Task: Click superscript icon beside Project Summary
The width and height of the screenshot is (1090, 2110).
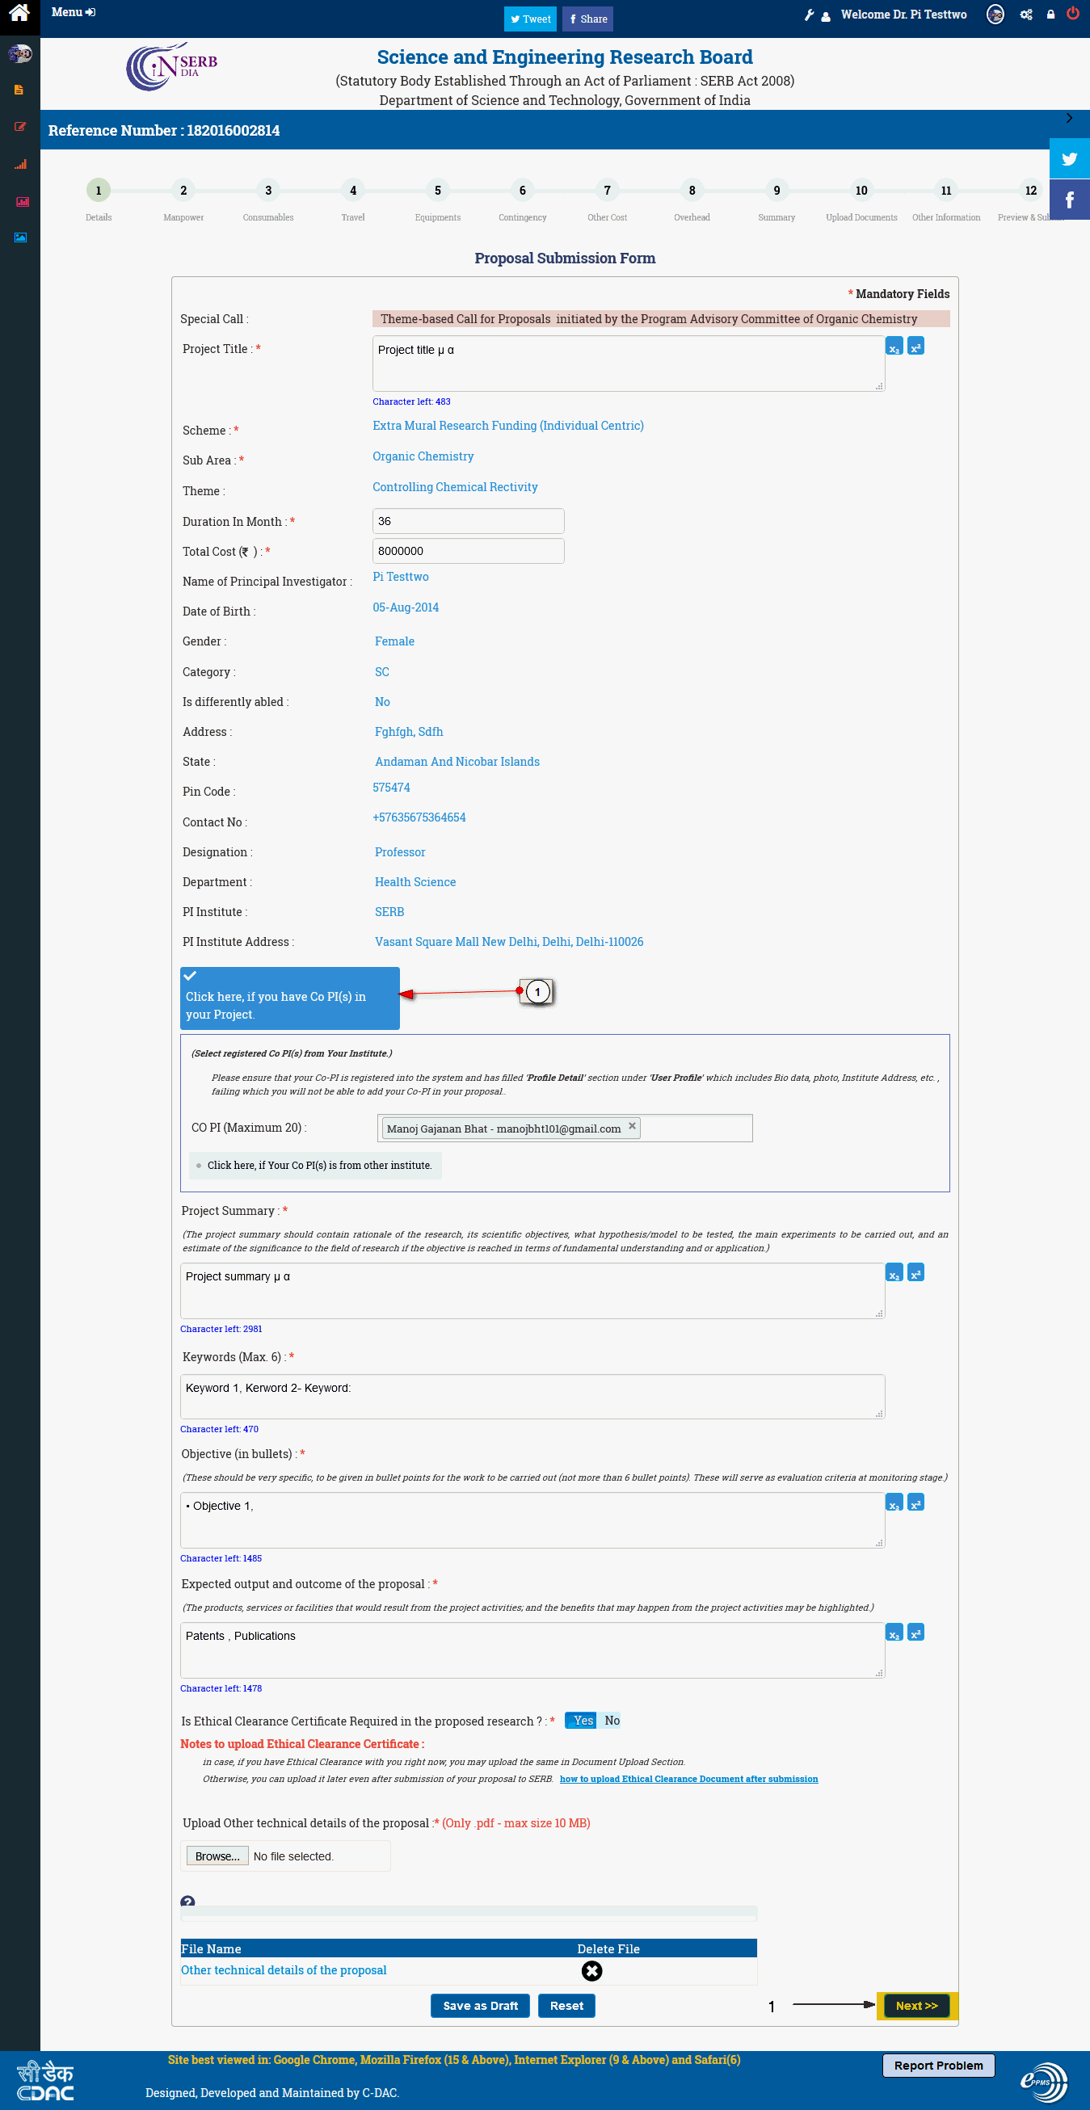Action: [915, 1274]
